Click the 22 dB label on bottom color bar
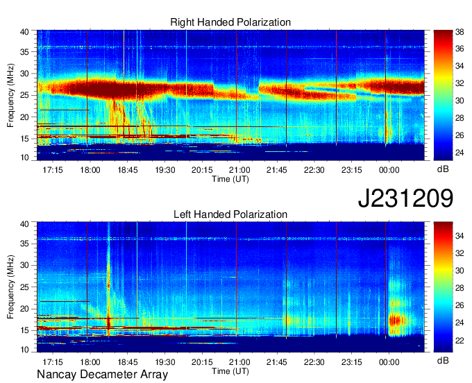 [x=460, y=340]
